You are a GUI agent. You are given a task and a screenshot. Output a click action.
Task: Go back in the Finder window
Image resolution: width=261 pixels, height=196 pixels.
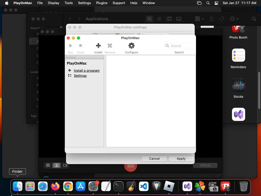[70, 19]
